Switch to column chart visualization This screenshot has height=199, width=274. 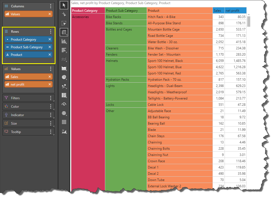pyautogui.click(x=64, y=41)
